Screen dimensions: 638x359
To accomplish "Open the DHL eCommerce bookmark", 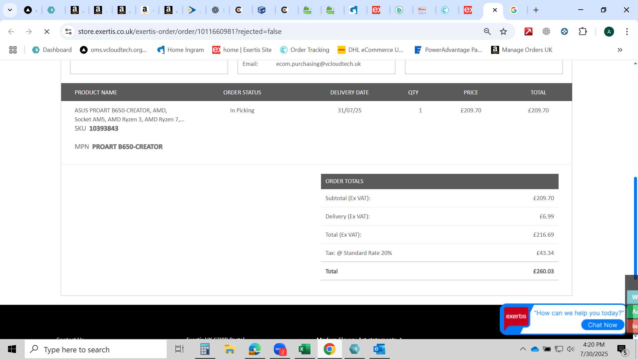I will pyautogui.click(x=370, y=50).
